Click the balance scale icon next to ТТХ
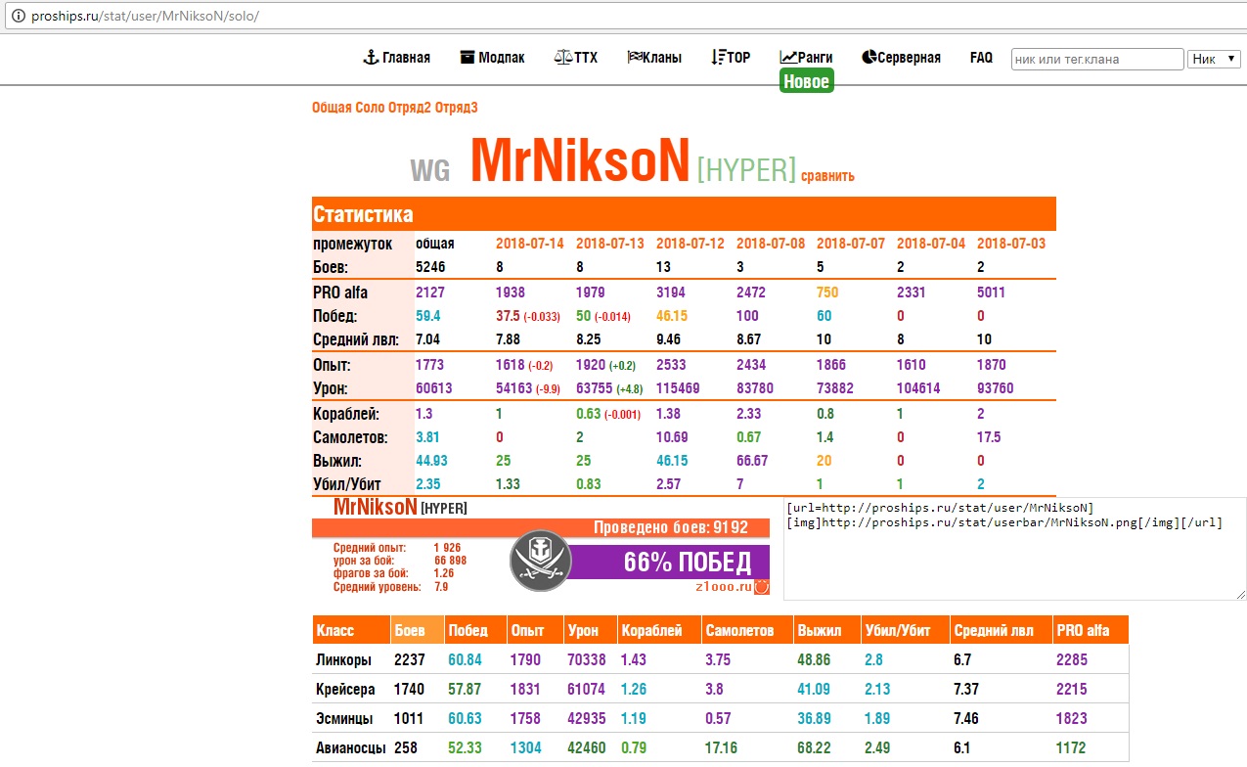 tap(563, 58)
